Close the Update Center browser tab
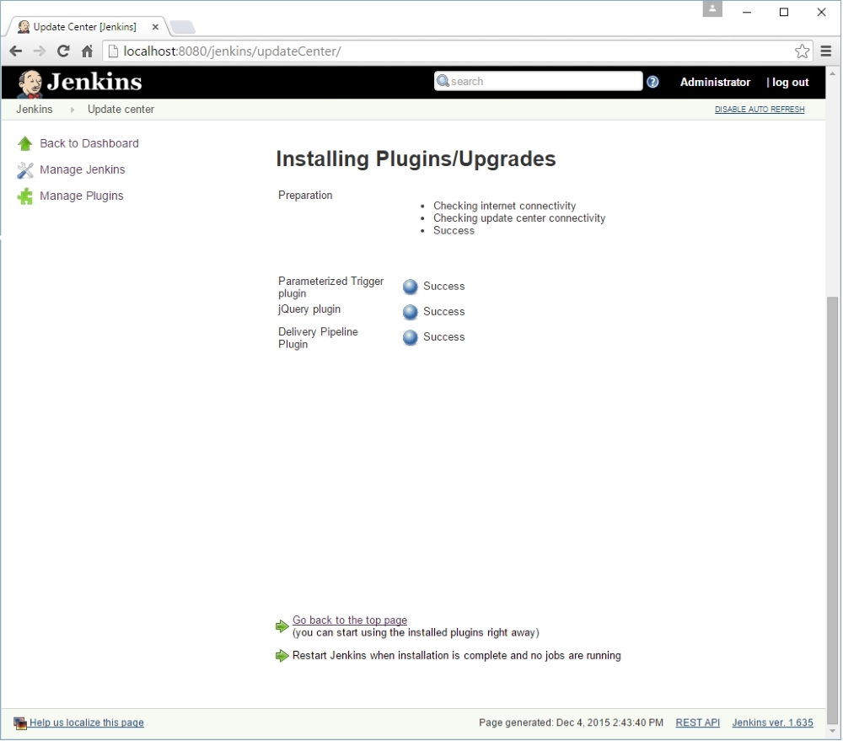The width and height of the screenshot is (843, 741). point(155,27)
